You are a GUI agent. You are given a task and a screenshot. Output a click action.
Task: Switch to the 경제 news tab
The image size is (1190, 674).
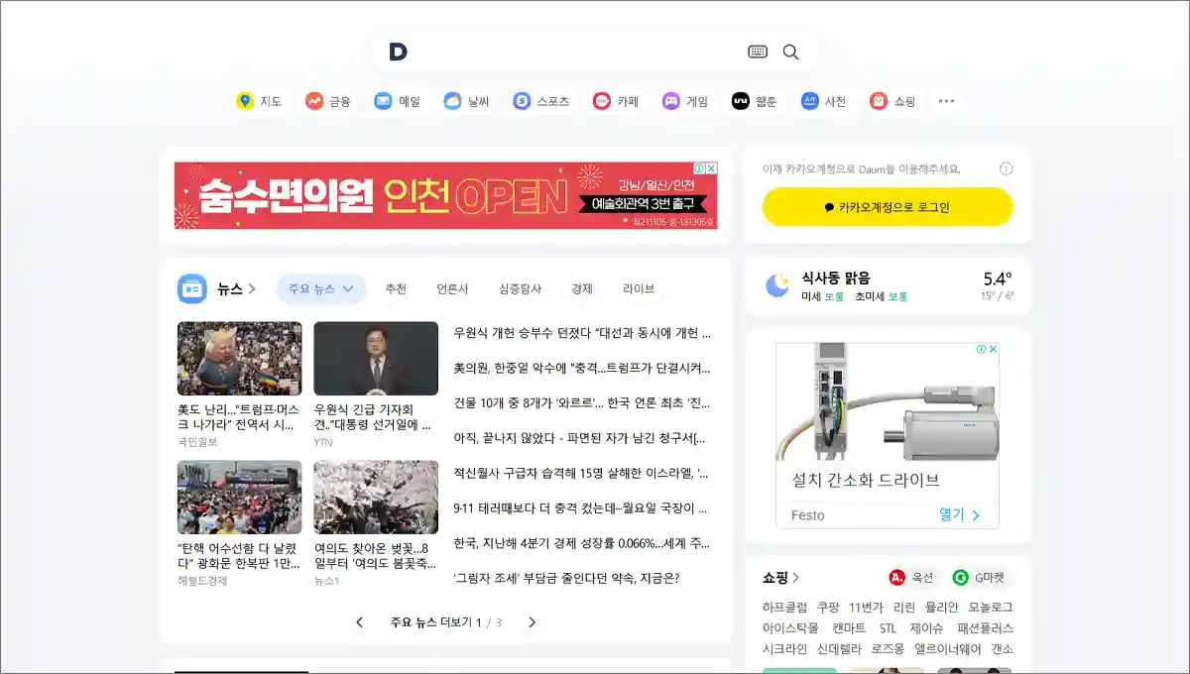coord(582,288)
